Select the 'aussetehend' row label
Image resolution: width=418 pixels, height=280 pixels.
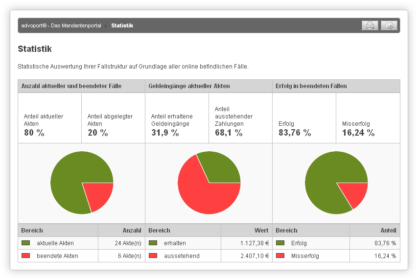tap(182, 256)
